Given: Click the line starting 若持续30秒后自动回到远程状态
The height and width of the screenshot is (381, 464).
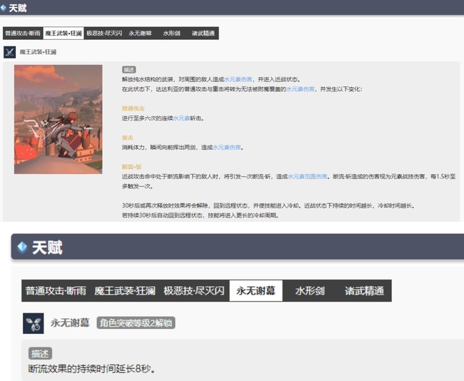Looking at the screenshot, I should 200,215.
